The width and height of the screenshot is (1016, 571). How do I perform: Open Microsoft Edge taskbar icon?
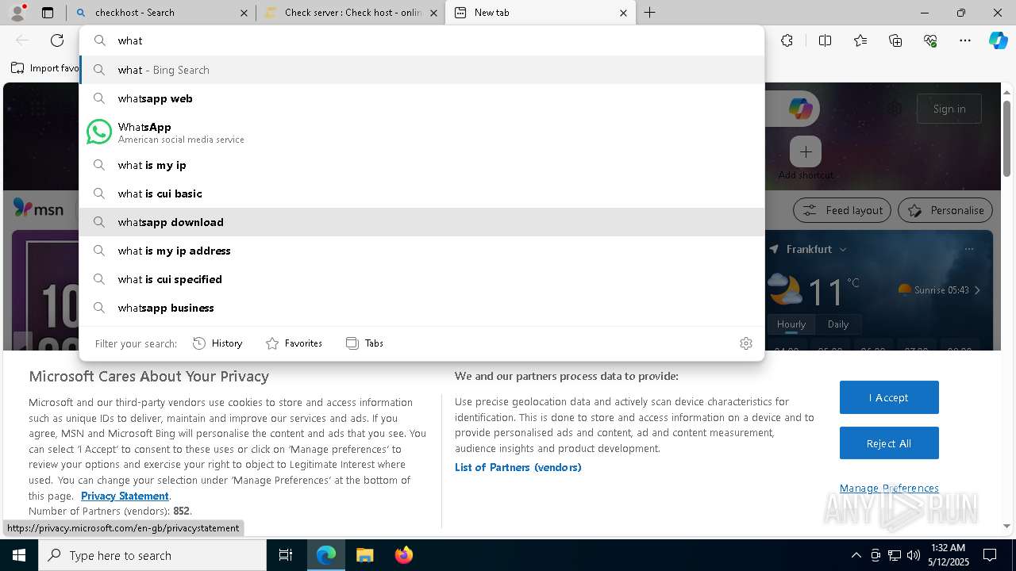(x=326, y=555)
